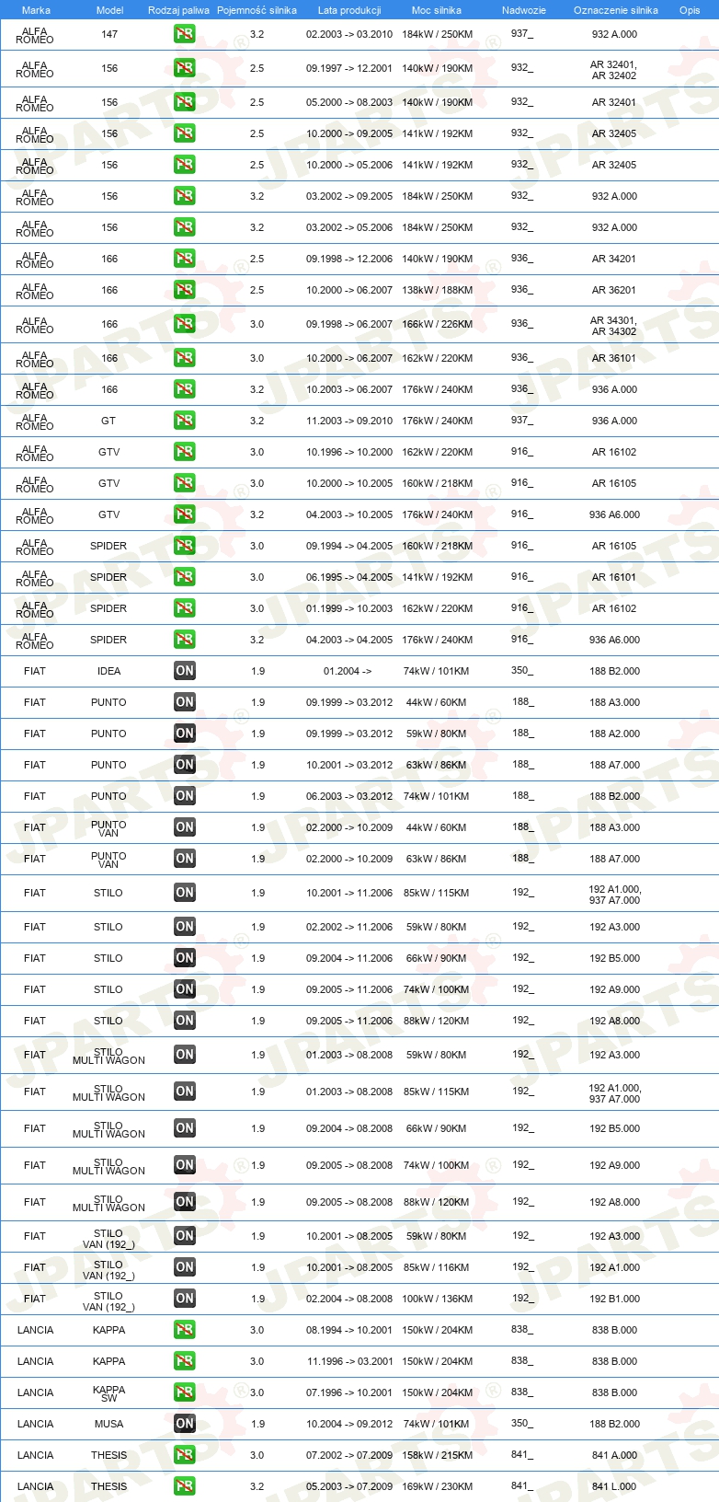Select the PB icon in GTV 3.2 row
The image size is (719, 1502).
pos(185,514)
